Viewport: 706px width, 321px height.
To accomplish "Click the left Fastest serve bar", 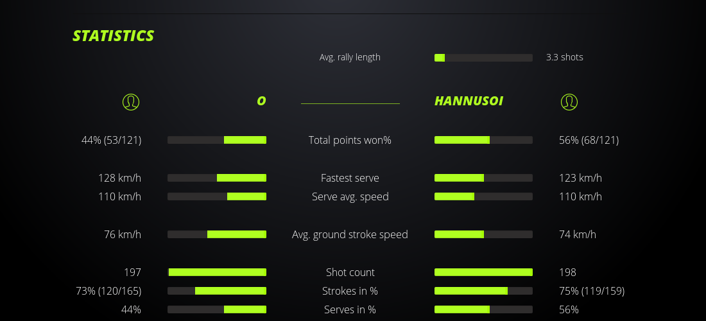I will click(217, 178).
